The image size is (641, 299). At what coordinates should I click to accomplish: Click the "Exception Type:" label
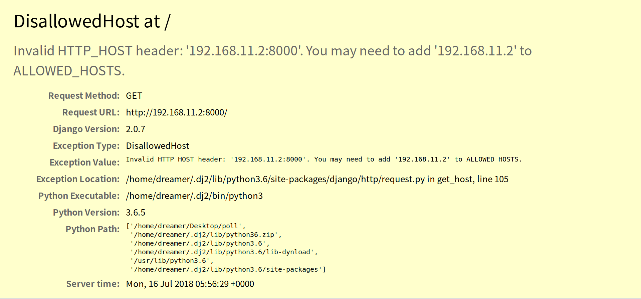point(86,146)
